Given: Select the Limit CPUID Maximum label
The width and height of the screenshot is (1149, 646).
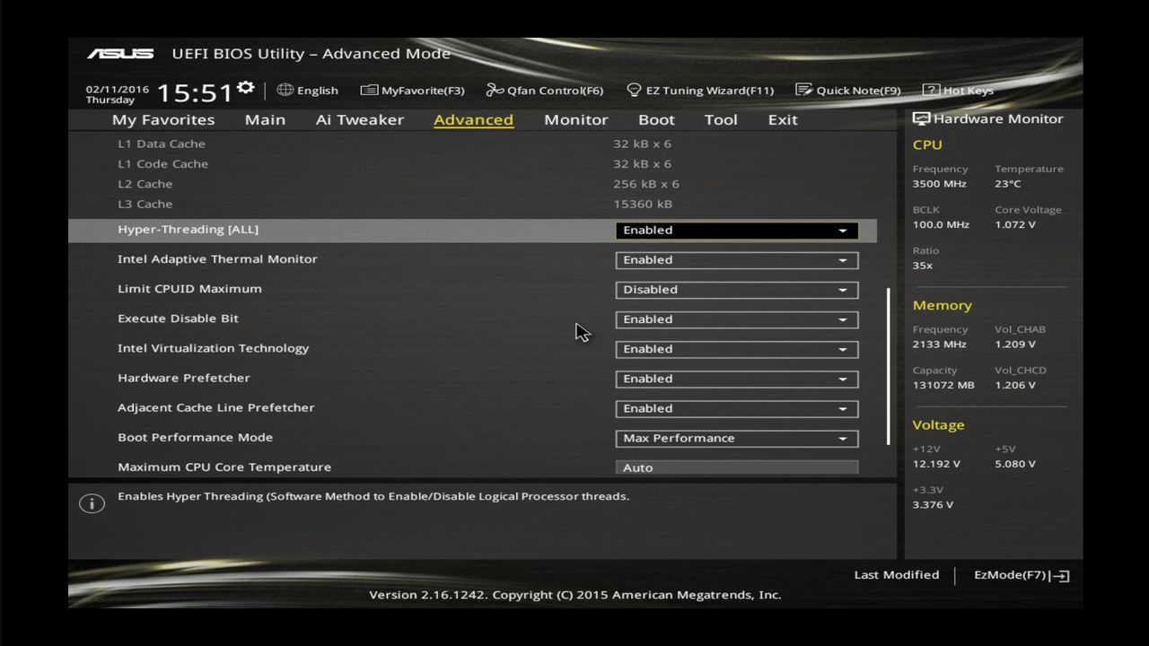Looking at the screenshot, I should coord(189,289).
